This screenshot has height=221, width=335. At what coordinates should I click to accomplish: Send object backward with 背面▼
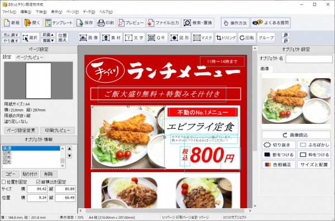48,41
